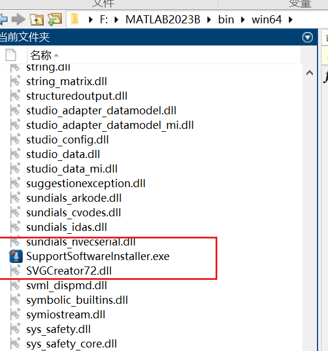Click the DLL icon beside studio_data_mi.dll
Image resolution: width=328 pixels, height=351 pixels.
pyautogui.click(x=15, y=169)
